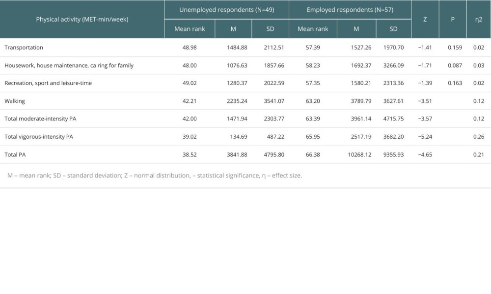491x294 pixels.
Task: Click value 49.02 in Recreation row
Action: (x=190, y=83)
